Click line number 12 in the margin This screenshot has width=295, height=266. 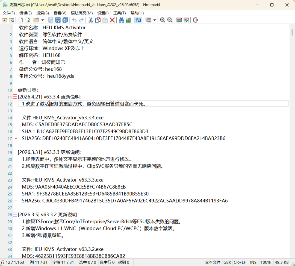click(10, 104)
